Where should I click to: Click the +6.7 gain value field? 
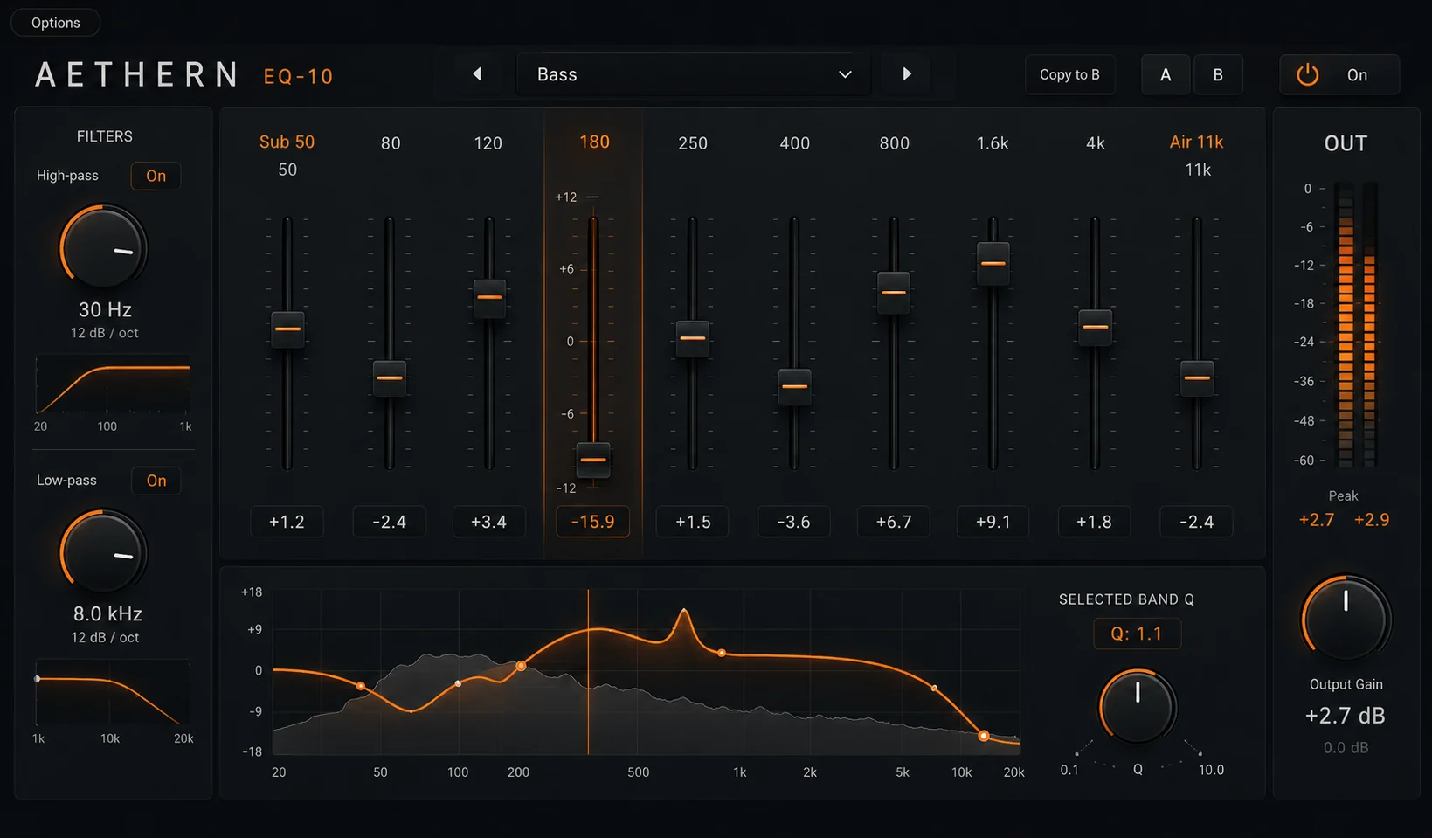click(893, 522)
